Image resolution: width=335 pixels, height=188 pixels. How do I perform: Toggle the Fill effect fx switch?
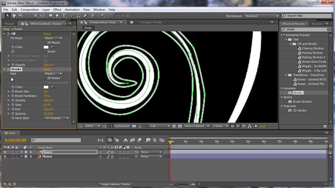(x=8, y=34)
